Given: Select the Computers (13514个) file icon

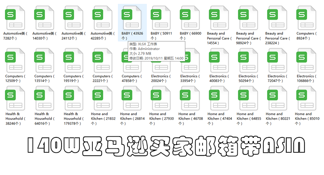Looking at the screenshot, I should 44,60.
